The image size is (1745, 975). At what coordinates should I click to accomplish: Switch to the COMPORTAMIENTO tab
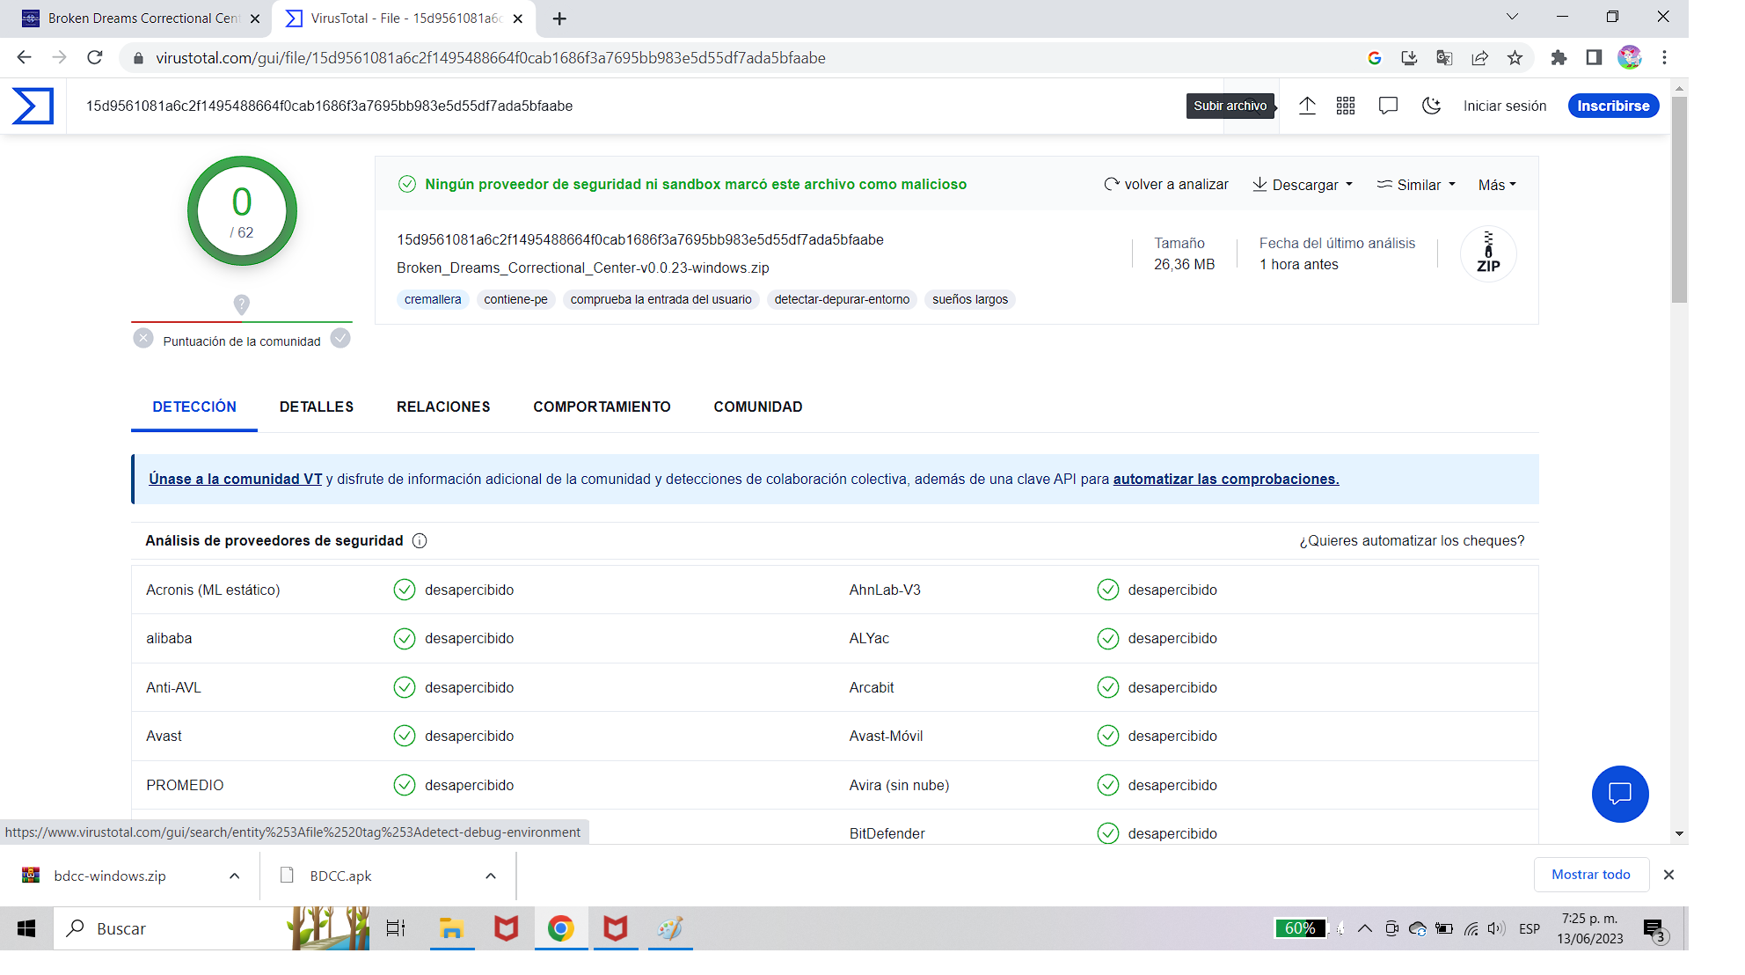(602, 407)
